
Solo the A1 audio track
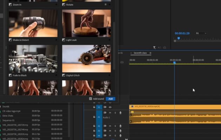pos(115,113)
